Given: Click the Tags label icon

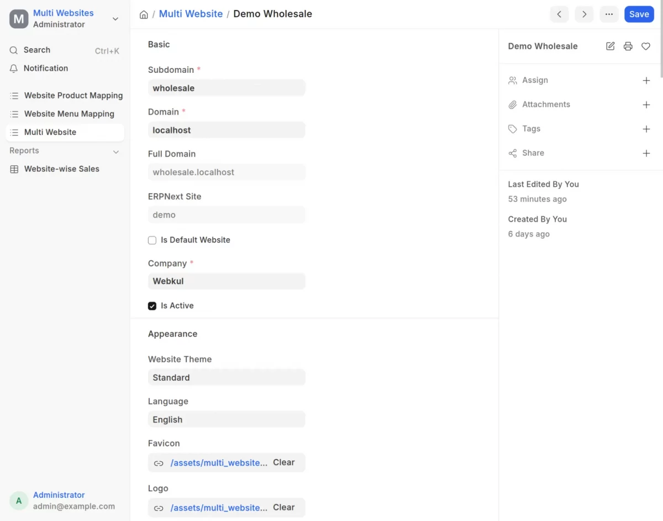Looking at the screenshot, I should pos(513,129).
